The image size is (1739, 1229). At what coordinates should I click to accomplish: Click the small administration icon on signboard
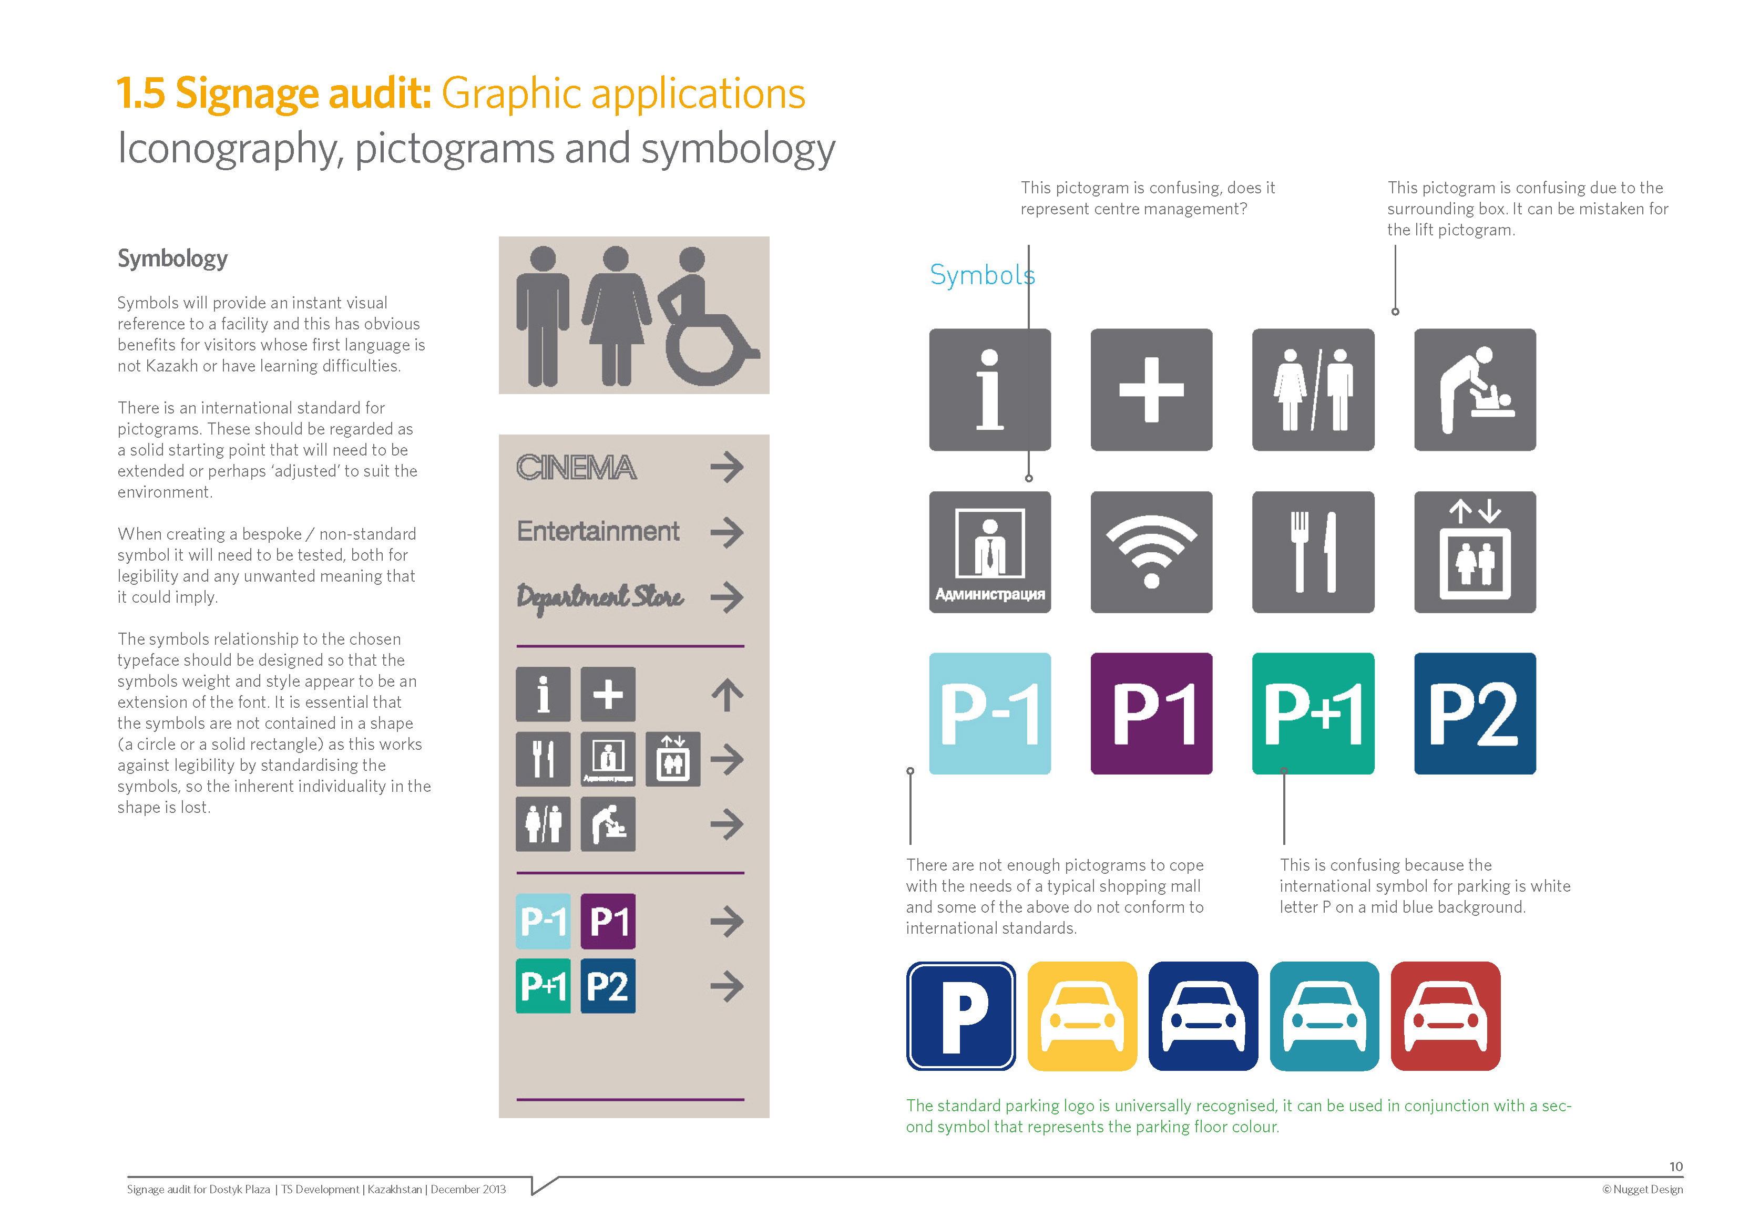tap(607, 759)
